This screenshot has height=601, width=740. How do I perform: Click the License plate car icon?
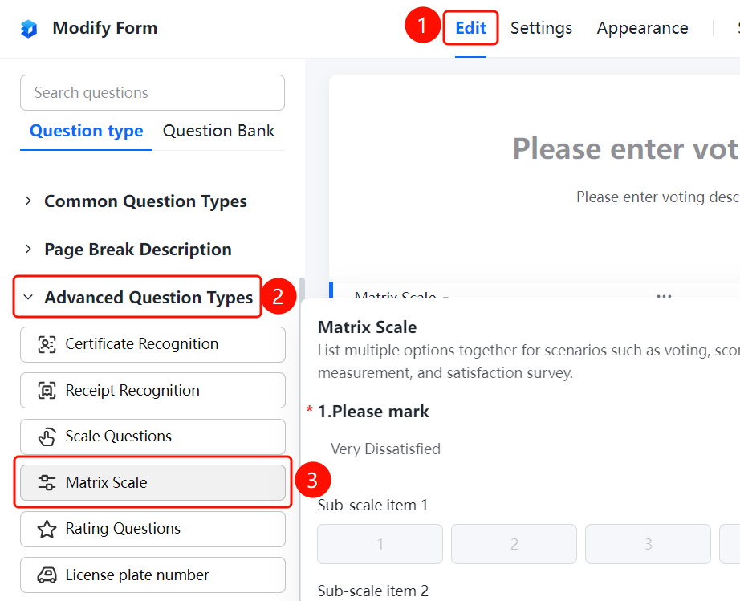pos(47,575)
